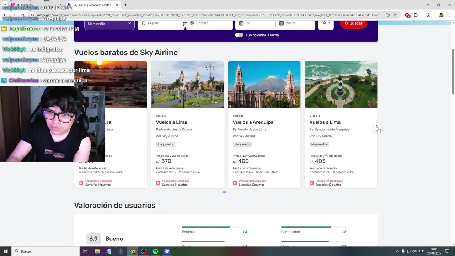
Task: Swap origin and destination with the arrows icon
Action: 184,23
